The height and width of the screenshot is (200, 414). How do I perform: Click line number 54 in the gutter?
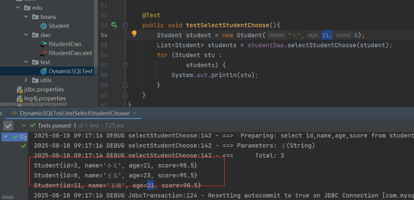[104, 35]
